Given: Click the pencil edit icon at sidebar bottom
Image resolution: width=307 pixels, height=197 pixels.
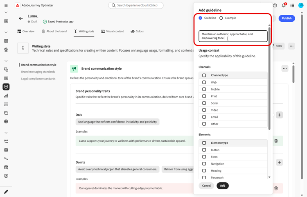Looking at the screenshot, I should [x=6, y=192].
